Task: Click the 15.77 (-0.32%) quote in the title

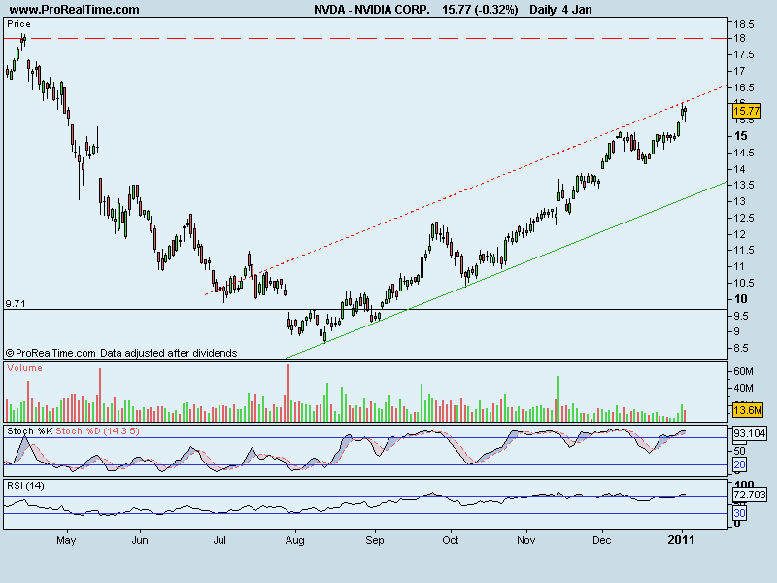Action: pyautogui.click(x=480, y=10)
